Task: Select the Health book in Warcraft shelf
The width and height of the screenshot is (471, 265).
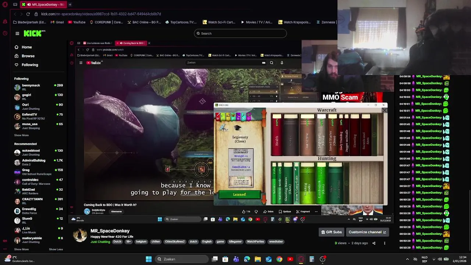Action: click(277, 135)
